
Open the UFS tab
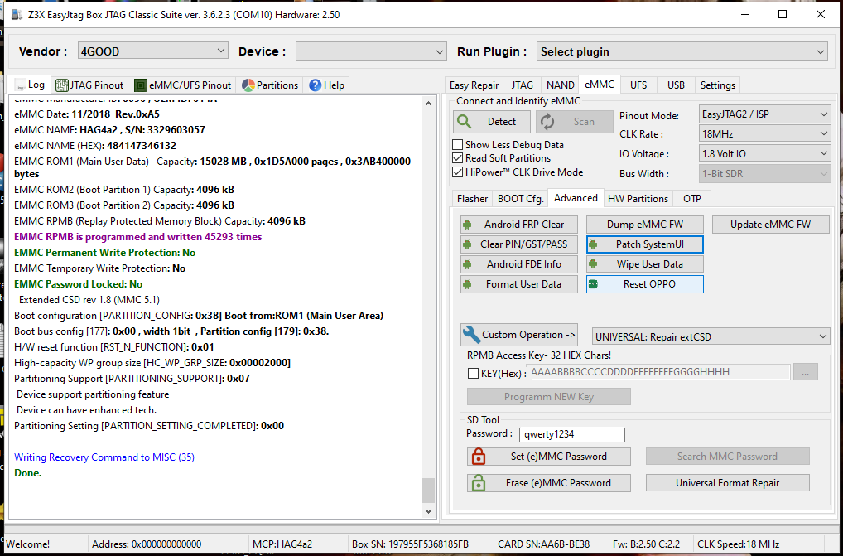(x=638, y=85)
